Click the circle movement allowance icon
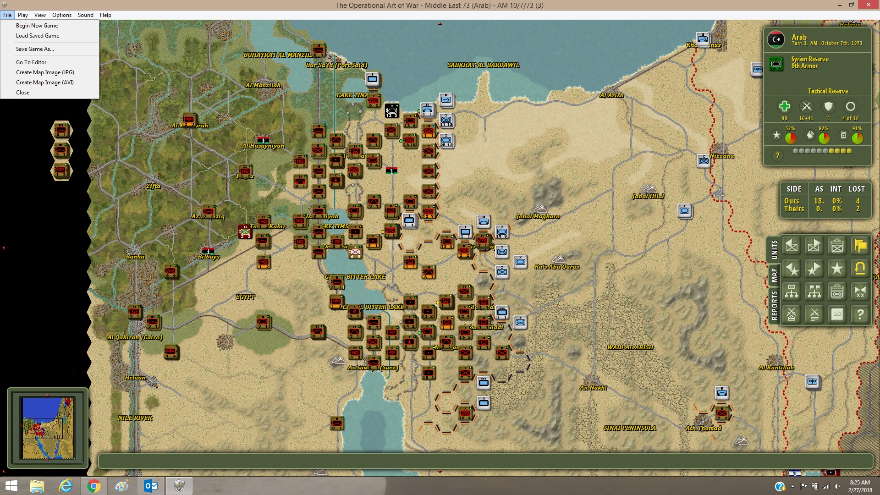Image resolution: width=880 pixels, height=495 pixels. click(850, 106)
